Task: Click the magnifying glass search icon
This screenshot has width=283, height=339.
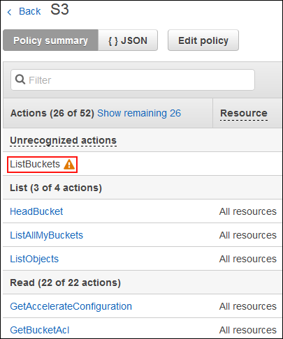Action: click(x=20, y=80)
